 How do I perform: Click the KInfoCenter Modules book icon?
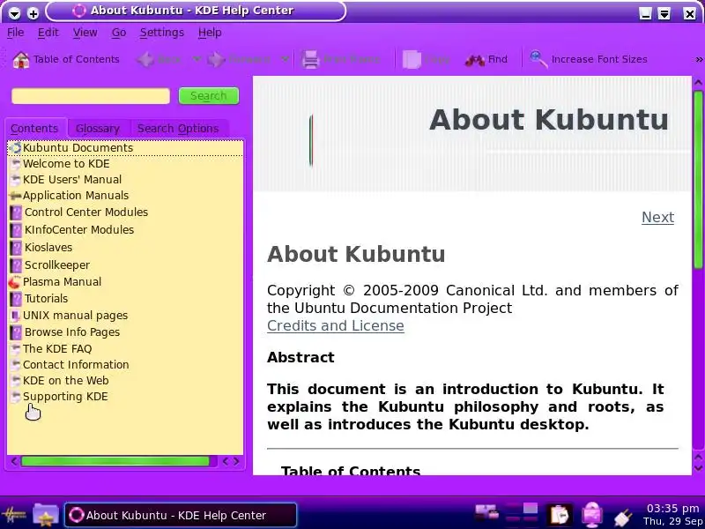click(x=16, y=230)
